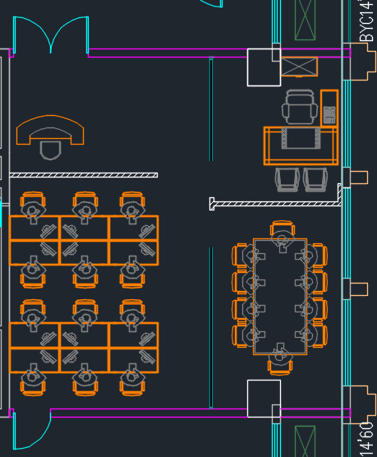Screen dimensions: 377x457
Task: Select the large orange executive desk
Action: pyautogui.click(x=301, y=145)
